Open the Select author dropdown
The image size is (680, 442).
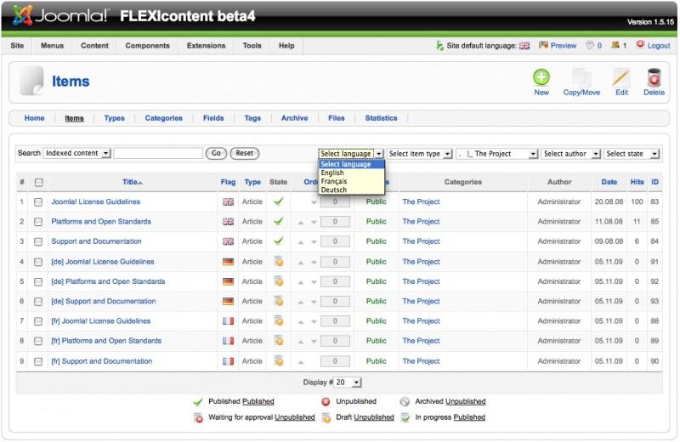(x=570, y=154)
